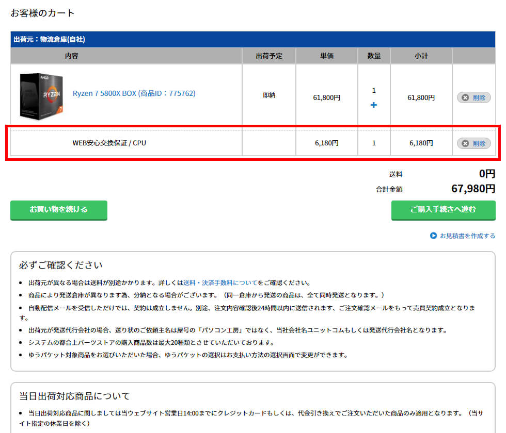Viewport: 506px width, 433px height.
Task: Delete the WEB安心交換保証 / CPU row
Action: coord(474,143)
